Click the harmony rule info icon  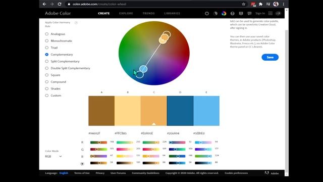[x=76, y=23]
